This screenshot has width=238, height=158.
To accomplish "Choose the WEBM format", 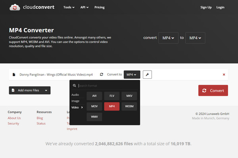I will (x=129, y=107).
